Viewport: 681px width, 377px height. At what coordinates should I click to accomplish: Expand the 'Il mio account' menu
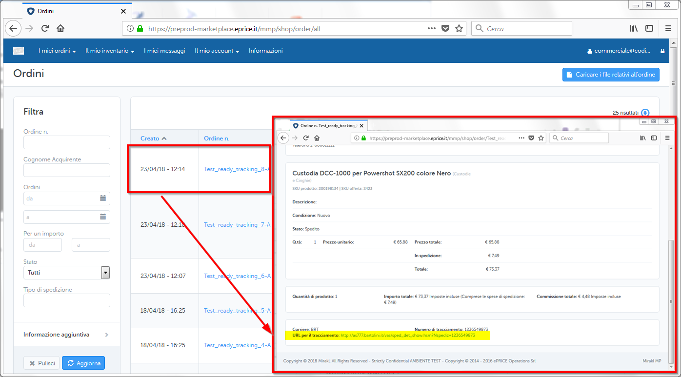(217, 51)
